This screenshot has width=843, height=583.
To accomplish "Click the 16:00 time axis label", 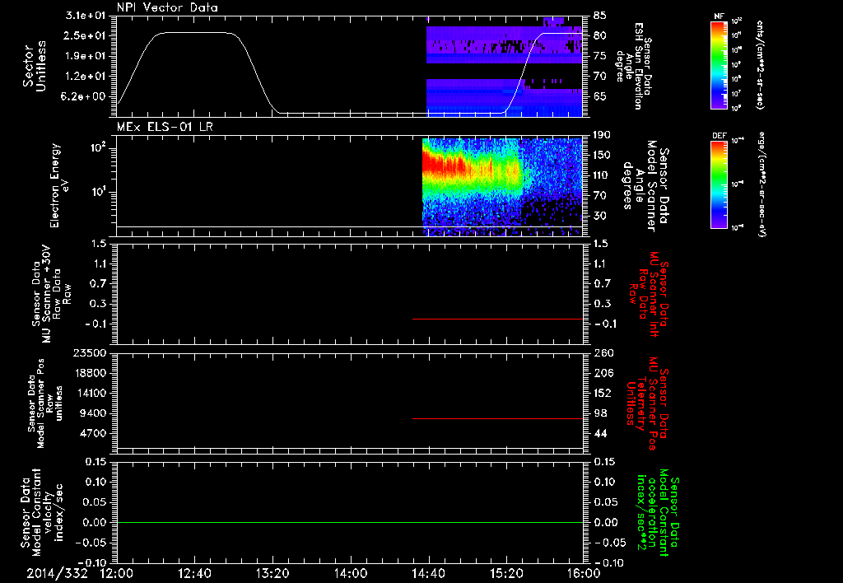I will tap(584, 573).
